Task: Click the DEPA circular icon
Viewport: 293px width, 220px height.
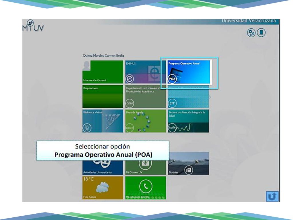Action: [130, 103]
